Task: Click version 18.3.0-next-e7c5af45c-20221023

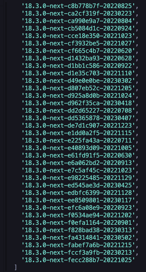Action: pos(78,170)
